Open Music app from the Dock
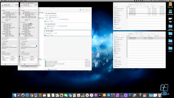The height and width of the screenshot is (98, 174). [x=91, y=95]
